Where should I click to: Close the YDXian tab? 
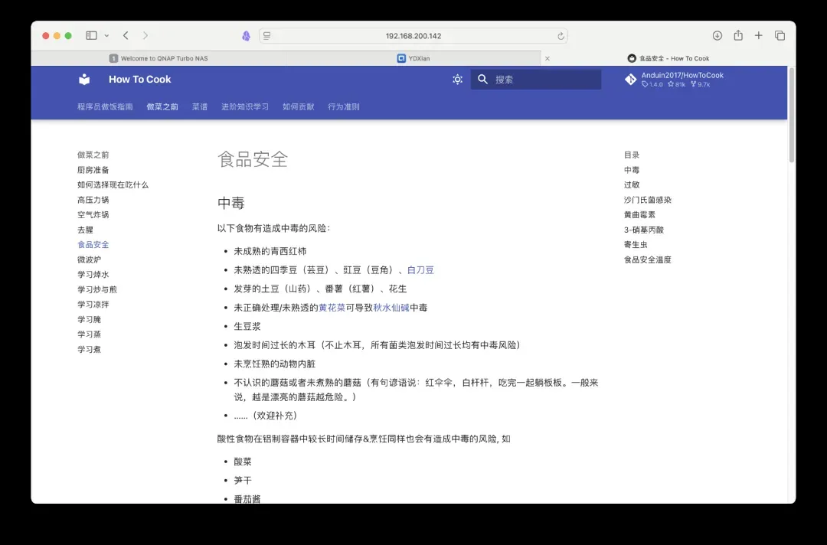547,58
